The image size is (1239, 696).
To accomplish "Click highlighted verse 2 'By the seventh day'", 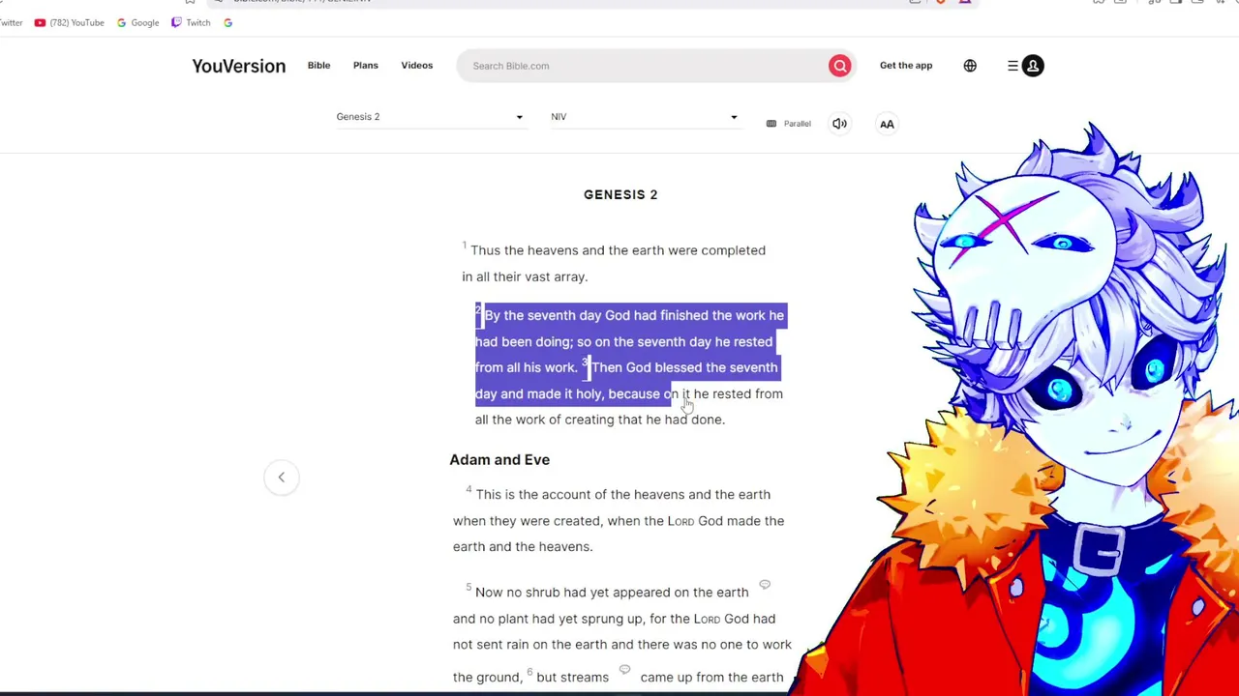I will point(629,341).
